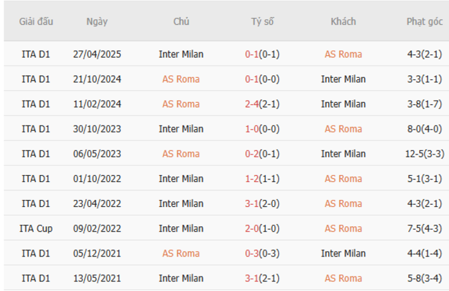Viewport: 449px width, 291px height.
Task: Click Inter Milan in the 13/05/2021 row
Action: [x=181, y=279]
